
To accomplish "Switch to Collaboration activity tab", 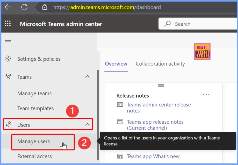I will pyautogui.click(x=160, y=64).
